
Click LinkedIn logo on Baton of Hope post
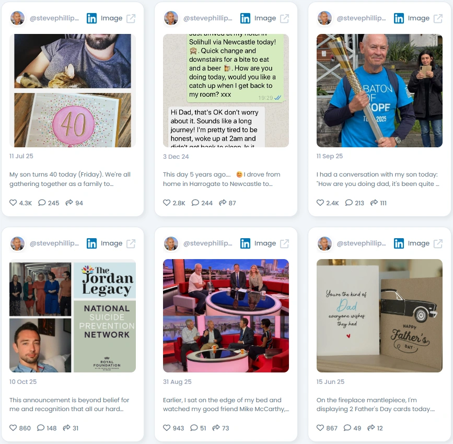399,18
